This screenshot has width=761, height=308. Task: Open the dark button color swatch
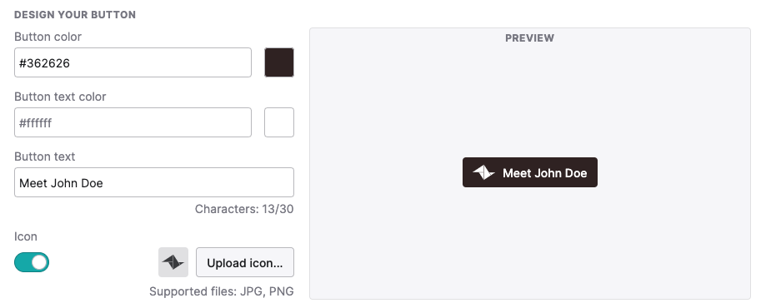279,62
